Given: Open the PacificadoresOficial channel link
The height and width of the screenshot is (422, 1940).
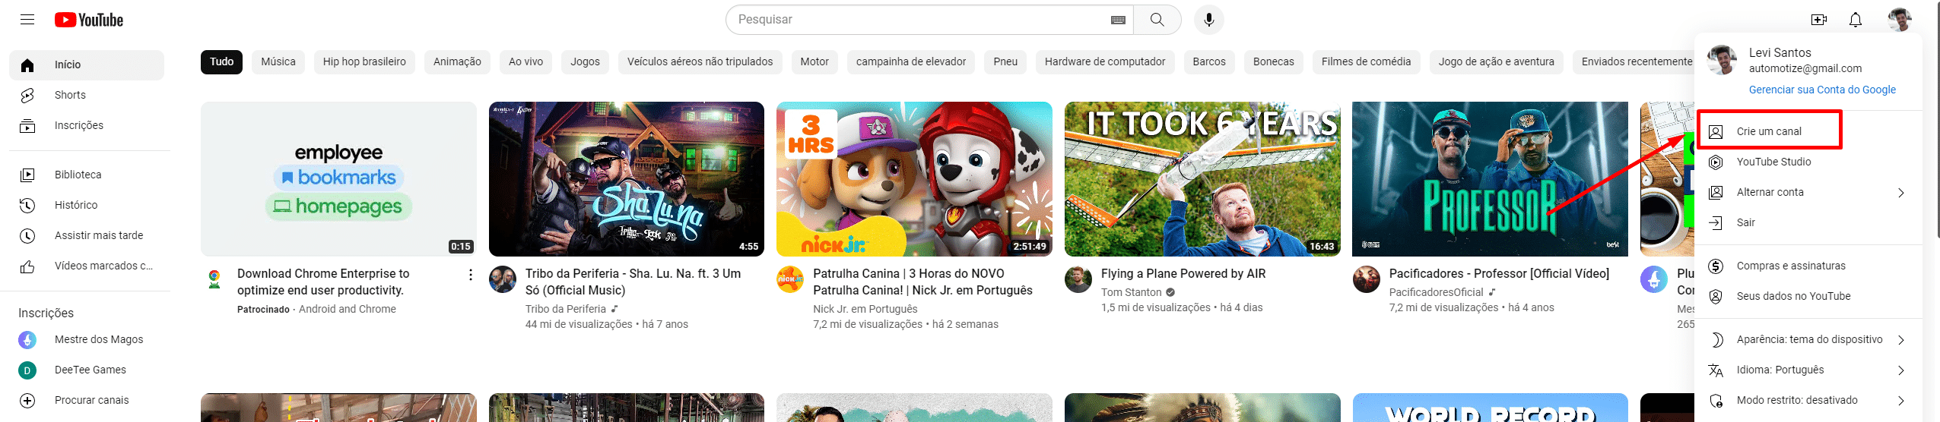Looking at the screenshot, I should 1436,292.
